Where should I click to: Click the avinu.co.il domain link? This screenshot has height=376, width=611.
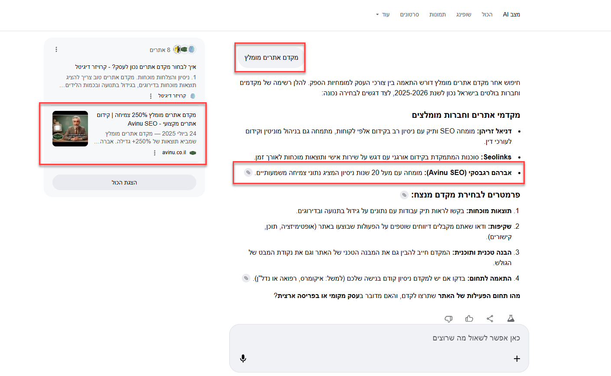[x=174, y=152]
